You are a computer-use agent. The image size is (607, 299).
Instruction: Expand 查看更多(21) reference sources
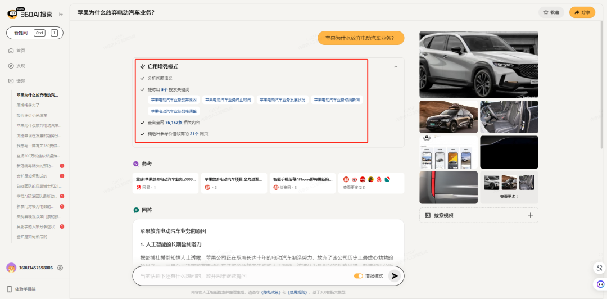coord(354,187)
